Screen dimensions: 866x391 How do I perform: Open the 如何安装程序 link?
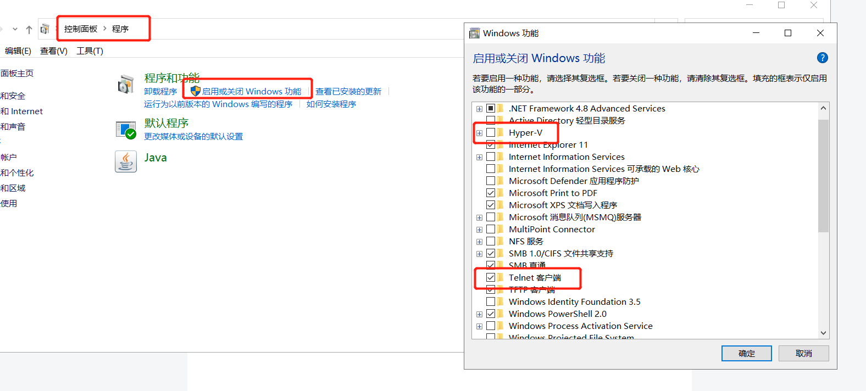pos(331,104)
